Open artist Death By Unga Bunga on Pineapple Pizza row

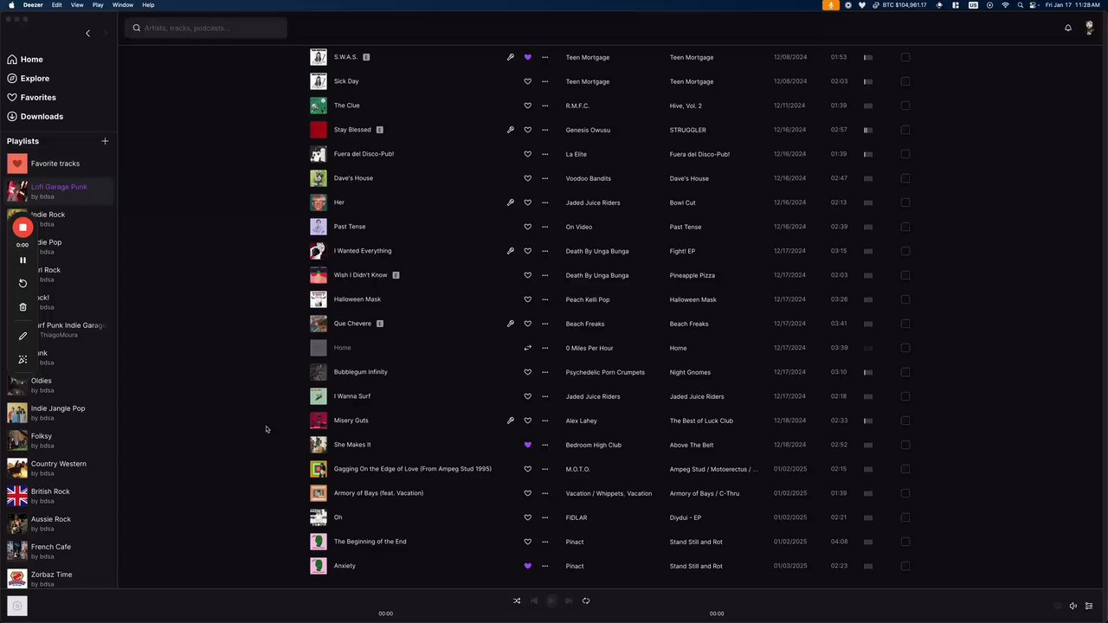pos(597,275)
